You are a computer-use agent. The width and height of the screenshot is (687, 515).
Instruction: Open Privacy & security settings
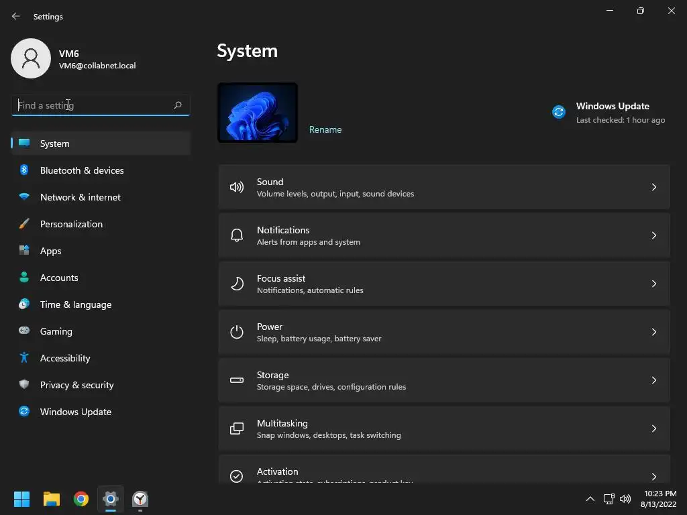pyautogui.click(x=101, y=384)
